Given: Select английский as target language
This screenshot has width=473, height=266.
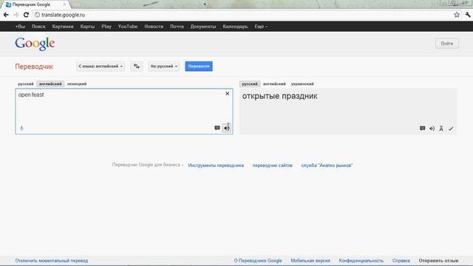Looking at the screenshot, I should 274,83.
